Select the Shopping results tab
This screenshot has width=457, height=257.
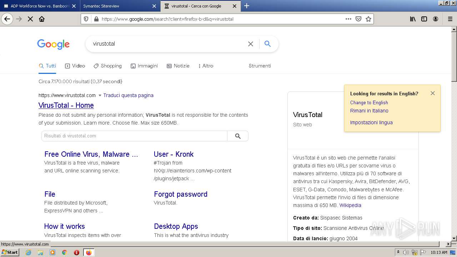pos(107,66)
